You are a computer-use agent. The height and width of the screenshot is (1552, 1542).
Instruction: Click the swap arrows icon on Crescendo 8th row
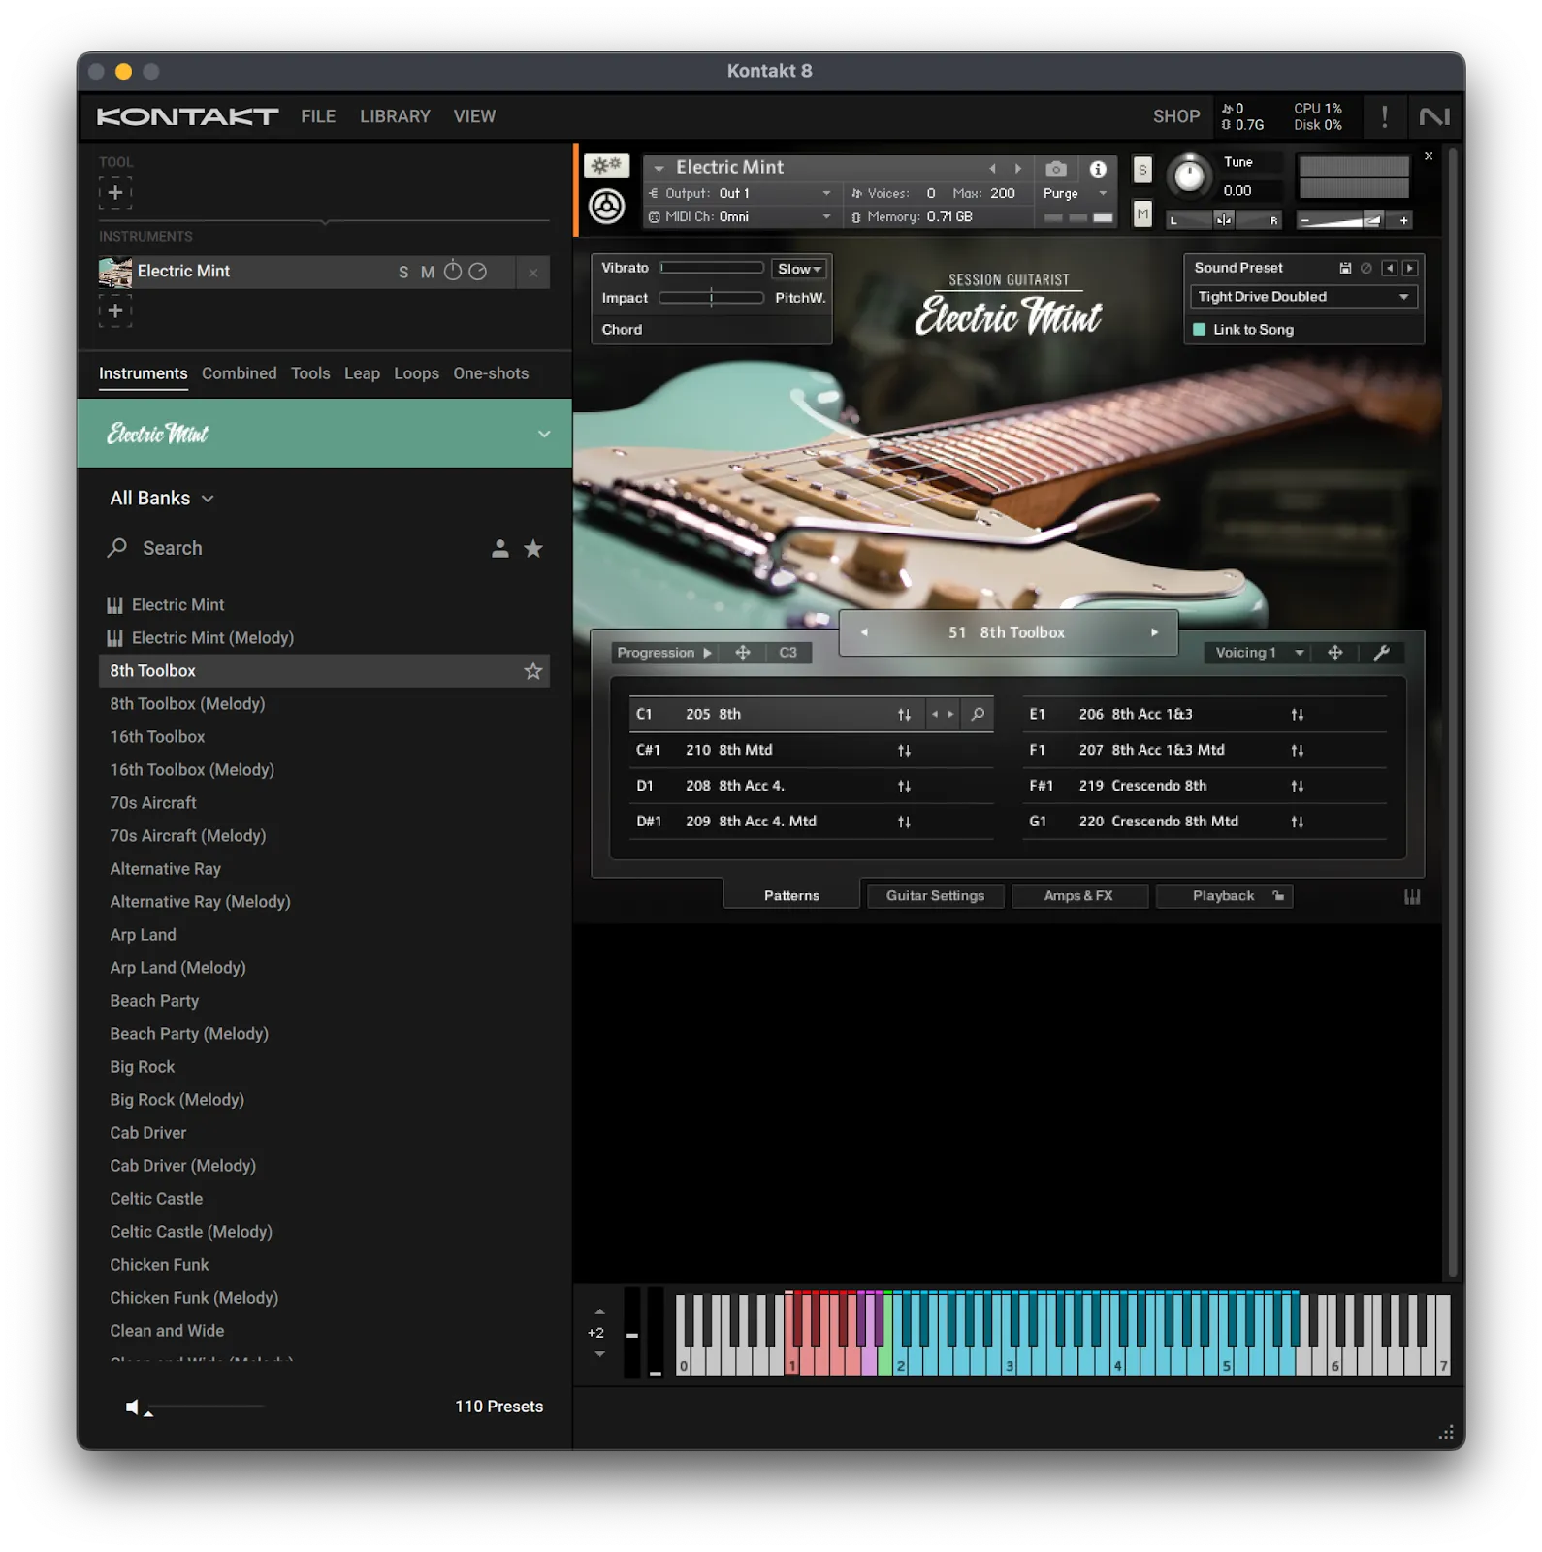(x=1298, y=786)
